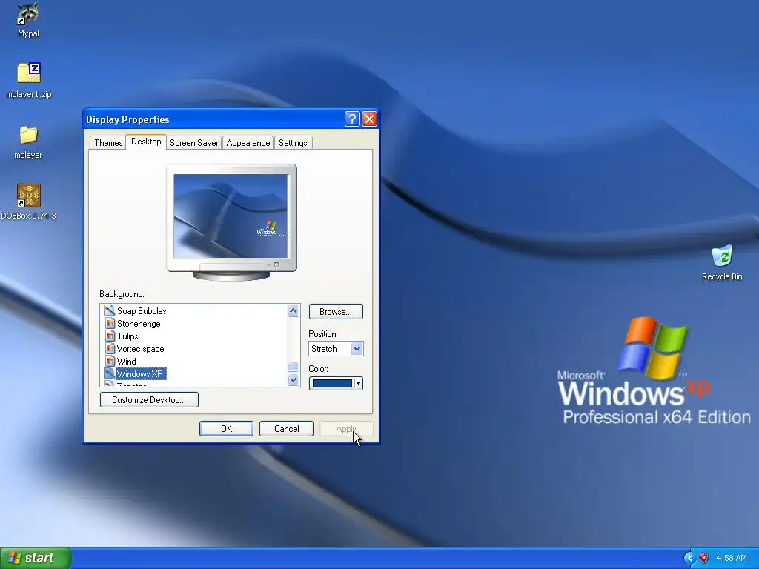Select the Windows XP background text
759x569 pixels.
(x=140, y=373)
